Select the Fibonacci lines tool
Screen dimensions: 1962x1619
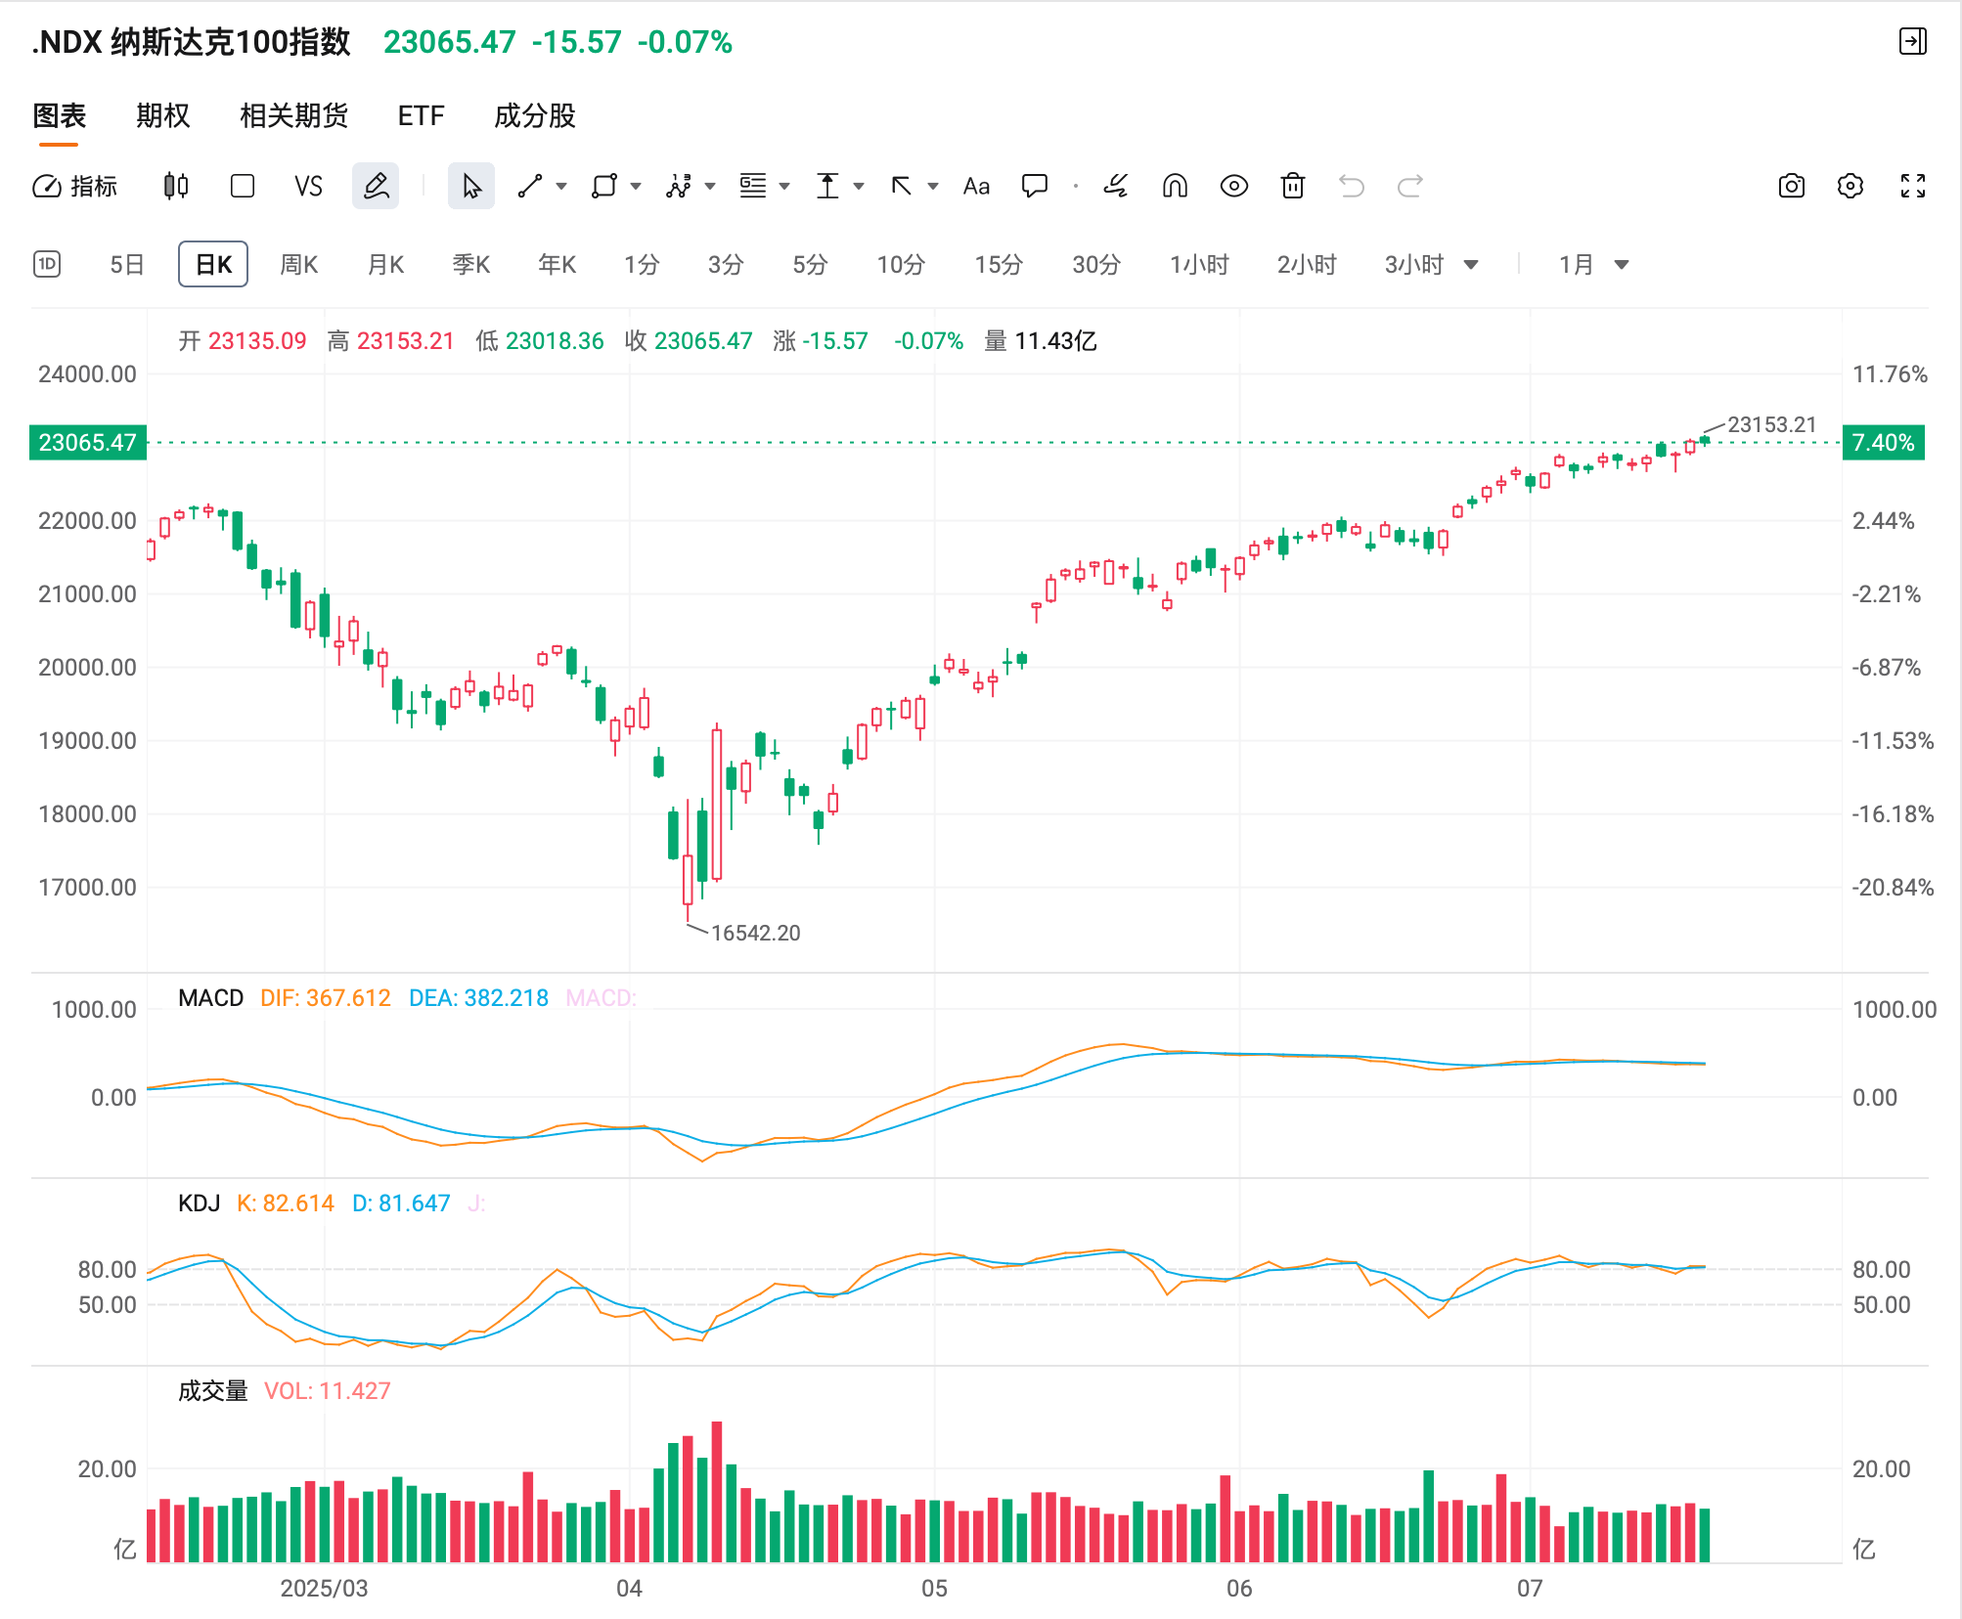[x=753, y=186]
